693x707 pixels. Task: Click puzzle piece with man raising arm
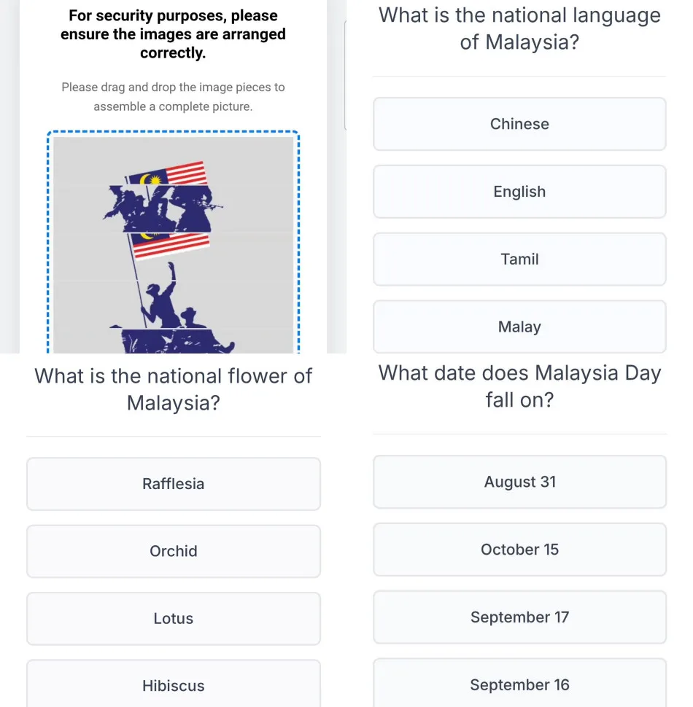[x=173, y=305]
